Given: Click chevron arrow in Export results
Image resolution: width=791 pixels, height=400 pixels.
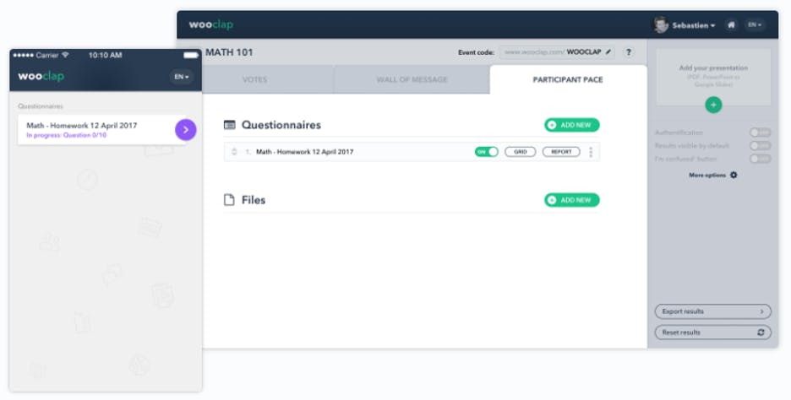Looking at the screenshot, I should [x=761, y=311].
